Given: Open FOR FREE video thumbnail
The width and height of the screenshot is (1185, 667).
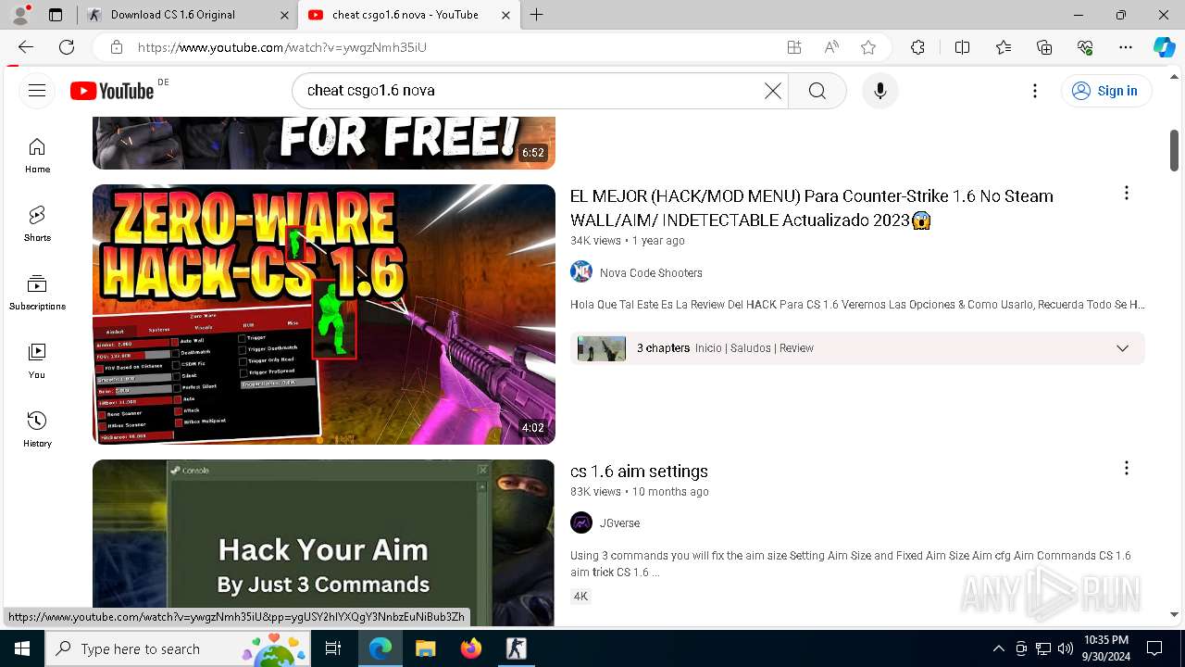Looking at the screenshot, I should point(324,143).
